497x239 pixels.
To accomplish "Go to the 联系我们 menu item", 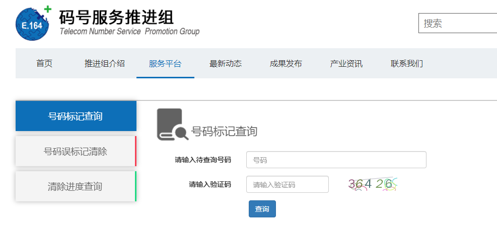I will click(407, 64).
